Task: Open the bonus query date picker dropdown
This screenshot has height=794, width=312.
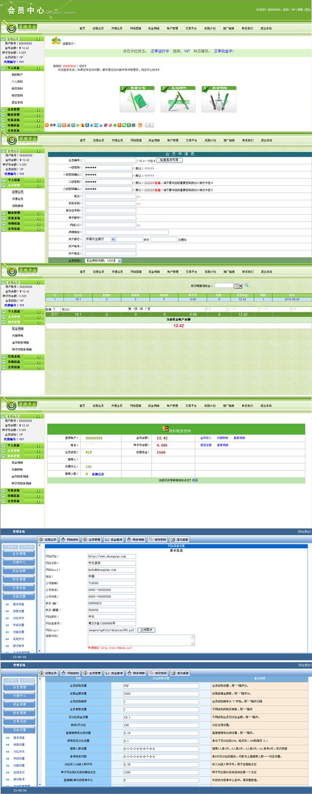Action: point(238,286)
